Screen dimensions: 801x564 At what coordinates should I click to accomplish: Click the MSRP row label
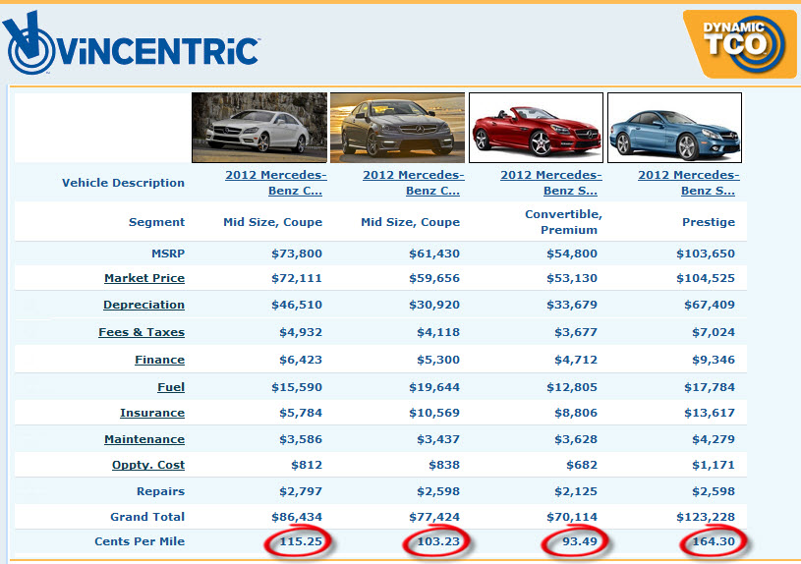pyautogui.click(x=168, y=254)
